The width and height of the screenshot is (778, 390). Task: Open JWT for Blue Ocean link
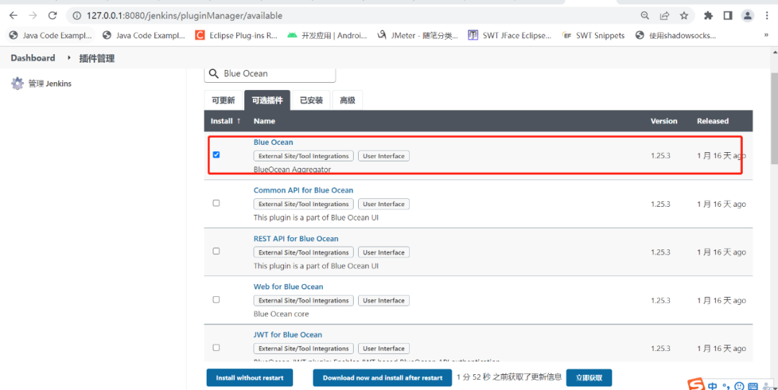[x=287, y=335]
